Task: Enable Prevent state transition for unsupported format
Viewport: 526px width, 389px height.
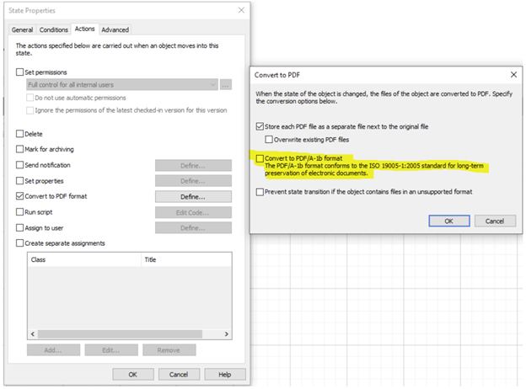Action: coord(260,192)
